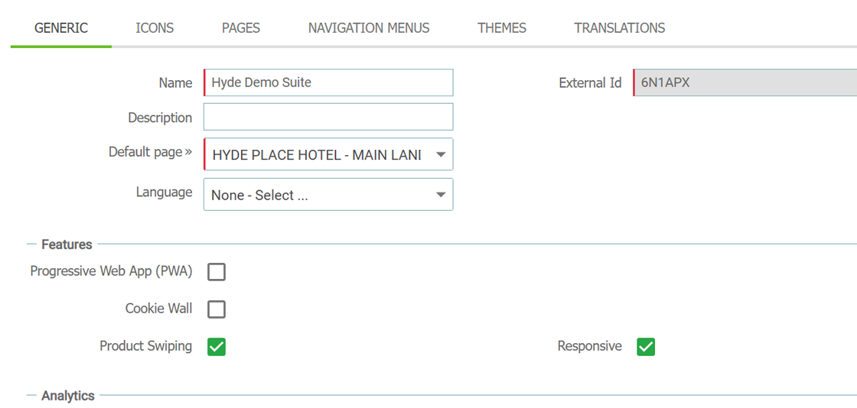Viewport: 857px width, 408px height.
Task: Uncheck the Product Swiping checkbox
Action: pos(217,346)
